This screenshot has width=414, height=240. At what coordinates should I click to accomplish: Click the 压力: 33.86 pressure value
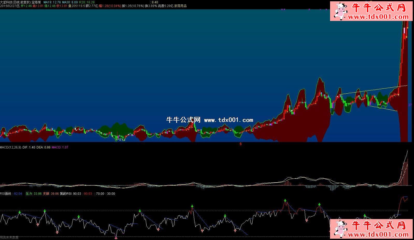33,194
